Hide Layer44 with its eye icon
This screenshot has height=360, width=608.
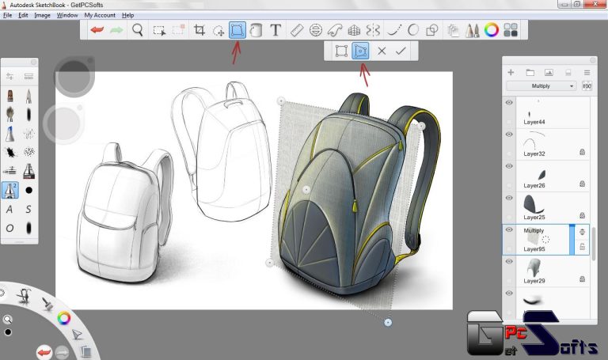click(509, 102)
